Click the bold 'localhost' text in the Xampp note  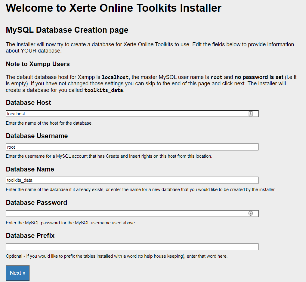tap(115, 77)
